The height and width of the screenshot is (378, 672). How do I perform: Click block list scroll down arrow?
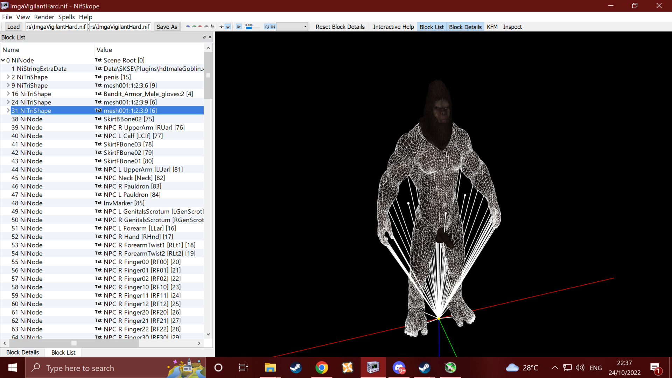(208, 334)
